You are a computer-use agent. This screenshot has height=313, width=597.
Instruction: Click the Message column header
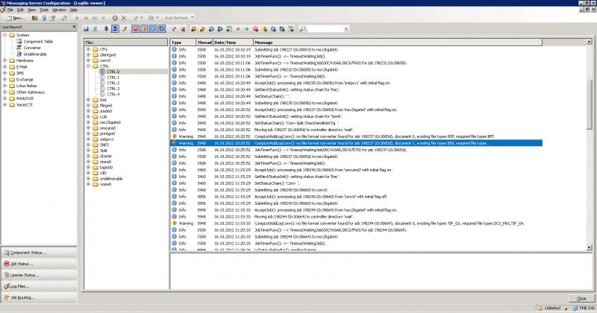coord(263,42)
